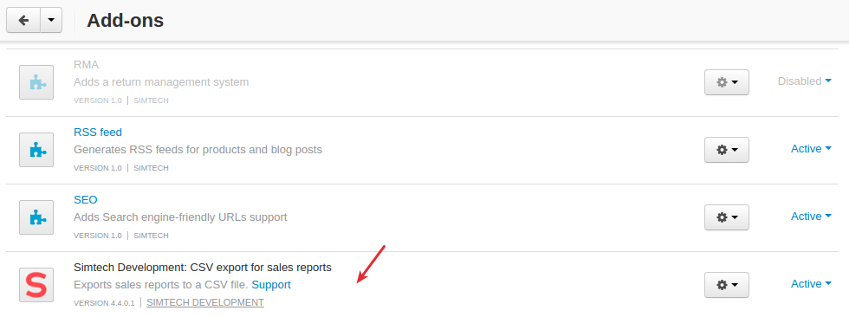Toggle RSS feed Active status
Image resolution: width=849 pixels, height=317 pixels.
[811, 149]
